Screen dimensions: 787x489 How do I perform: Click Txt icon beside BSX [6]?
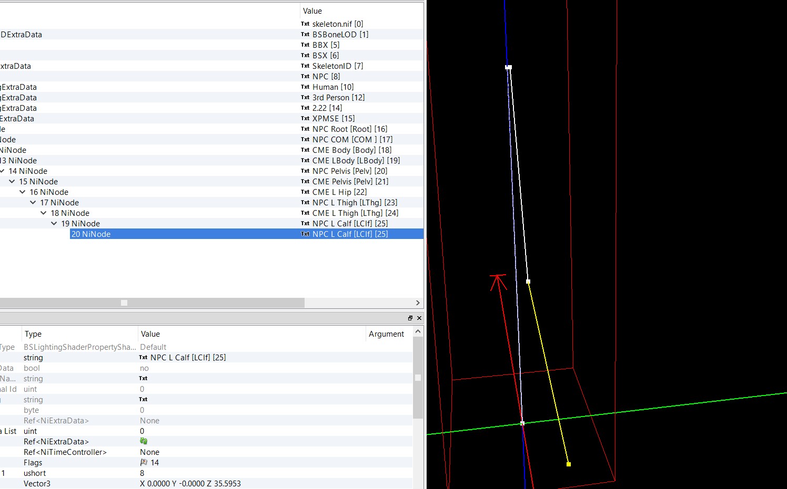click(305, 56)
